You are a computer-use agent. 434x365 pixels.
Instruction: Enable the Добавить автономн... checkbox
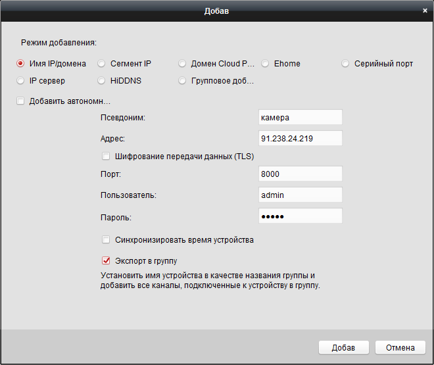click(x=20, y=101)
